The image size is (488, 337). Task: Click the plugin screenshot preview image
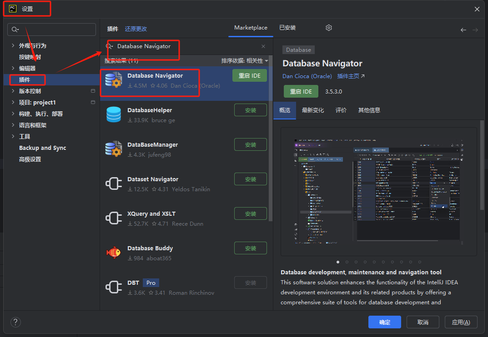[x=379, y=192]
